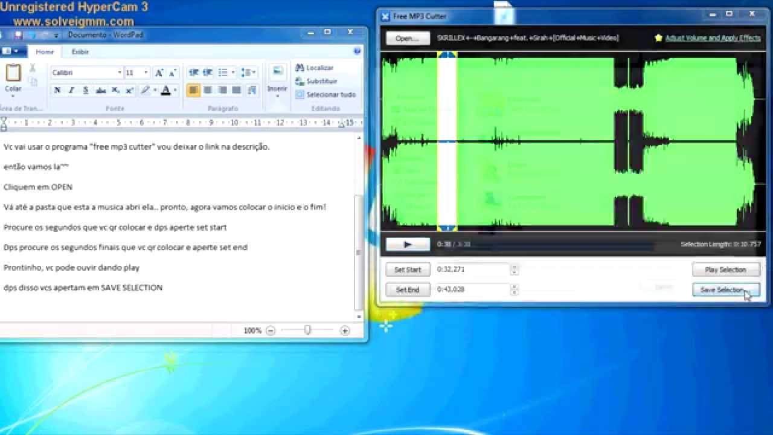Image resolution: width=773 pixels, height=435 pixels.
Task: Select align text right
Action: coord(222,90)
